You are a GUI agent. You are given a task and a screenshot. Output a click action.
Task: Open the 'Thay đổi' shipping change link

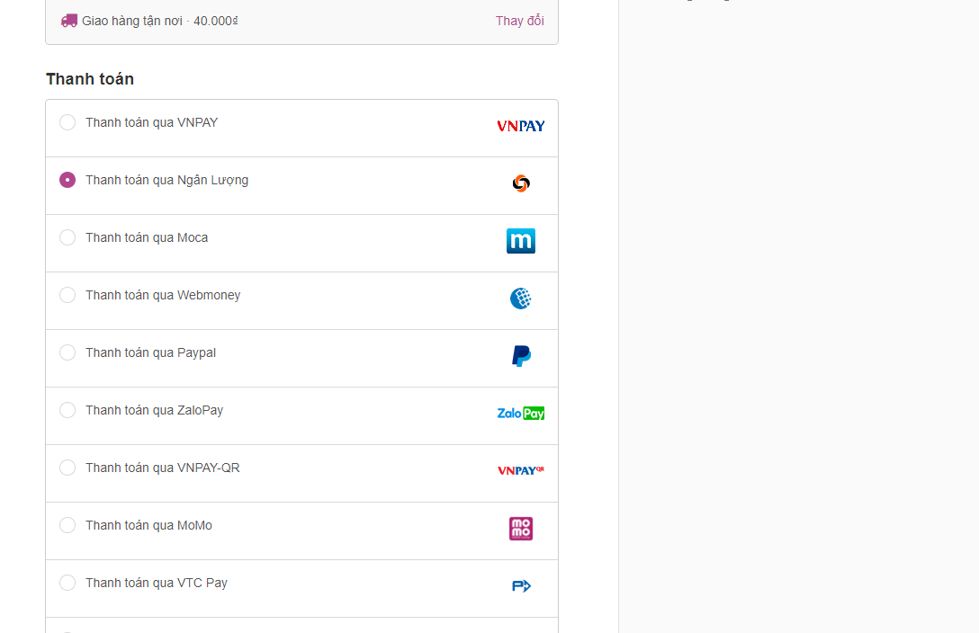coord(519,21)
